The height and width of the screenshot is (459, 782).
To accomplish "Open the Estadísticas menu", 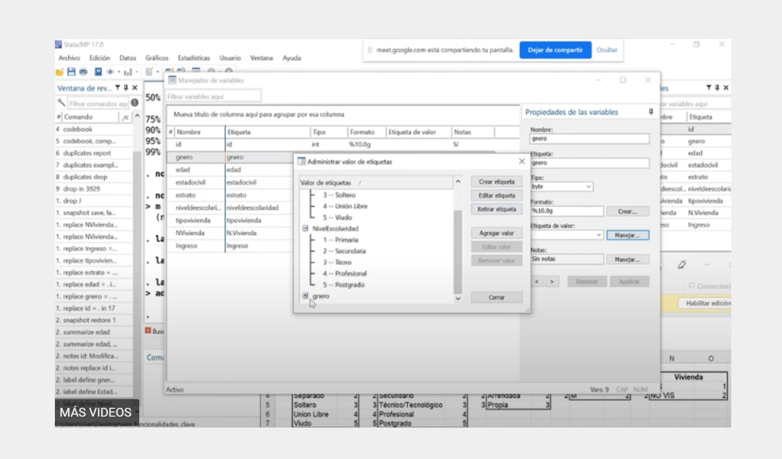I will [194, 58].
